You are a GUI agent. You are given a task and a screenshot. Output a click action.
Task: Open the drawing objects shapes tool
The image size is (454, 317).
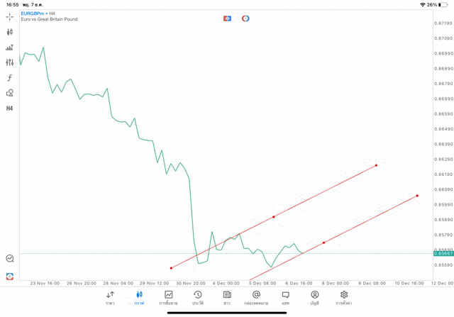(x=10, y=93)
